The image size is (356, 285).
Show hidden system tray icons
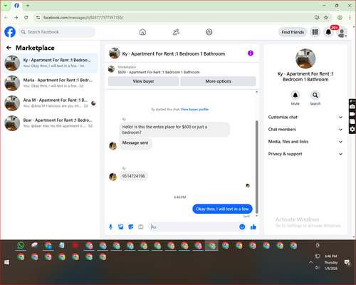pyautogui.click(x=310, y=262)
